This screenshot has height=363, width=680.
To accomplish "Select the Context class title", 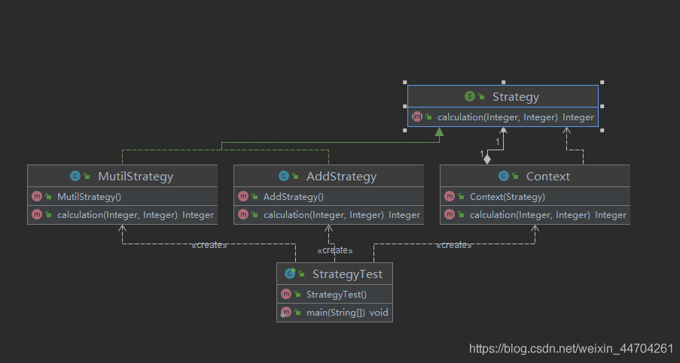I will coord(547,177).
